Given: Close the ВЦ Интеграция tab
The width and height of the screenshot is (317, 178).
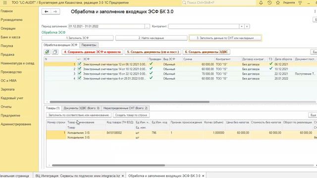Looking at the screenshot, I should pos(122,176).
